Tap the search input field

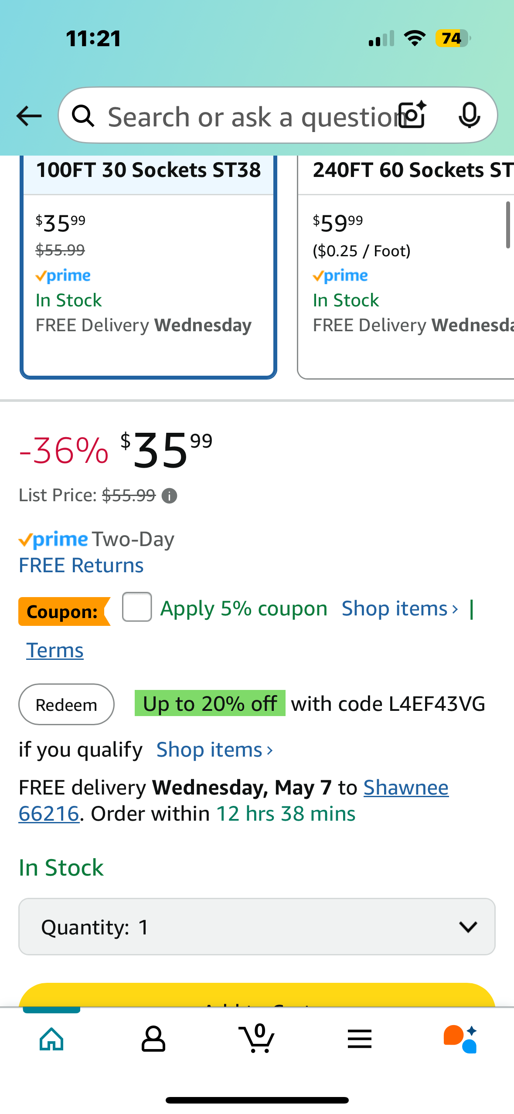pyautogui.click(x=248, y=117)
